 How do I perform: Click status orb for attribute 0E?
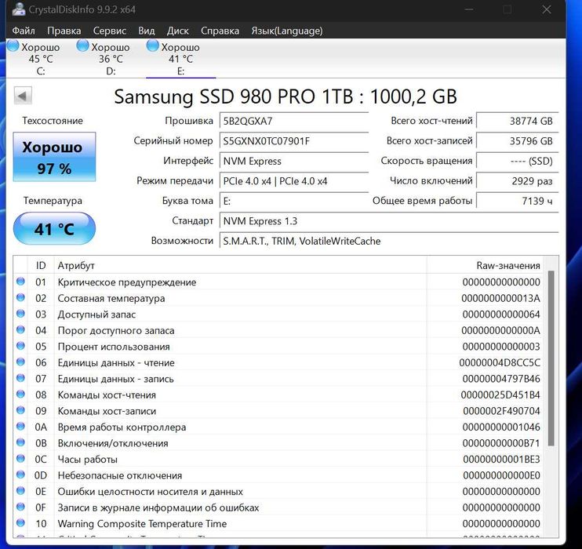pos(20,491)
